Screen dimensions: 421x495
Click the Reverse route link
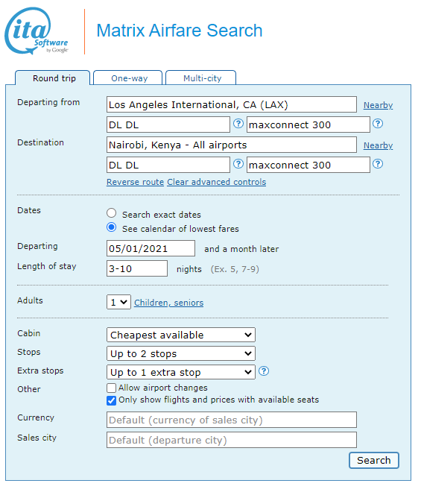[135, 182]
